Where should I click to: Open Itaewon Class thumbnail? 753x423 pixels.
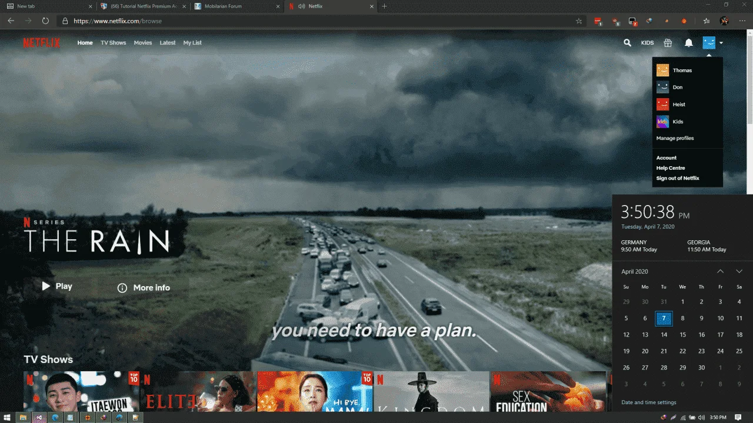click(x=81, y=391)
